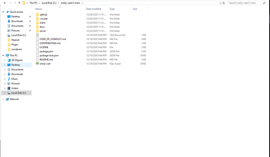
Task: Select Videos under This PC
Action: (15, 88)
